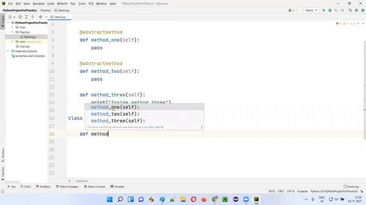Open the Refactor menu
The height and width of the screenshot is (205, 366).
click(x=62, y=4)
